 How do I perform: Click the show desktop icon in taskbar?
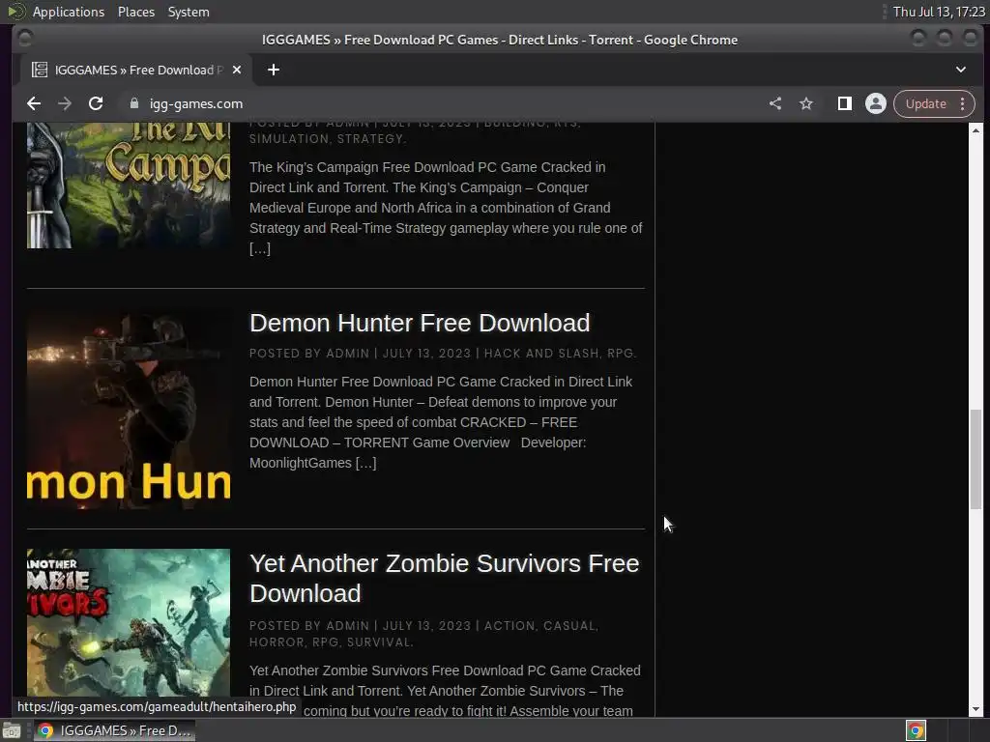[12, 730]
